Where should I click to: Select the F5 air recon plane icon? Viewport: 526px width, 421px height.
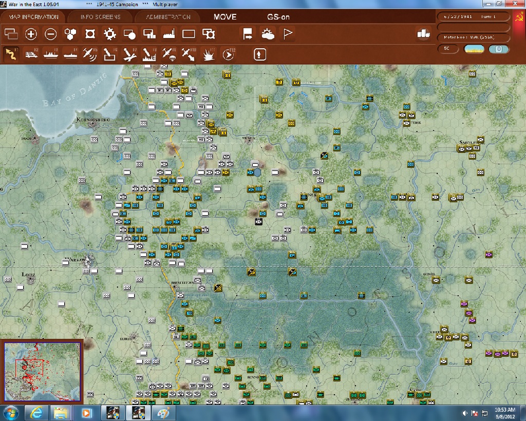90,54
